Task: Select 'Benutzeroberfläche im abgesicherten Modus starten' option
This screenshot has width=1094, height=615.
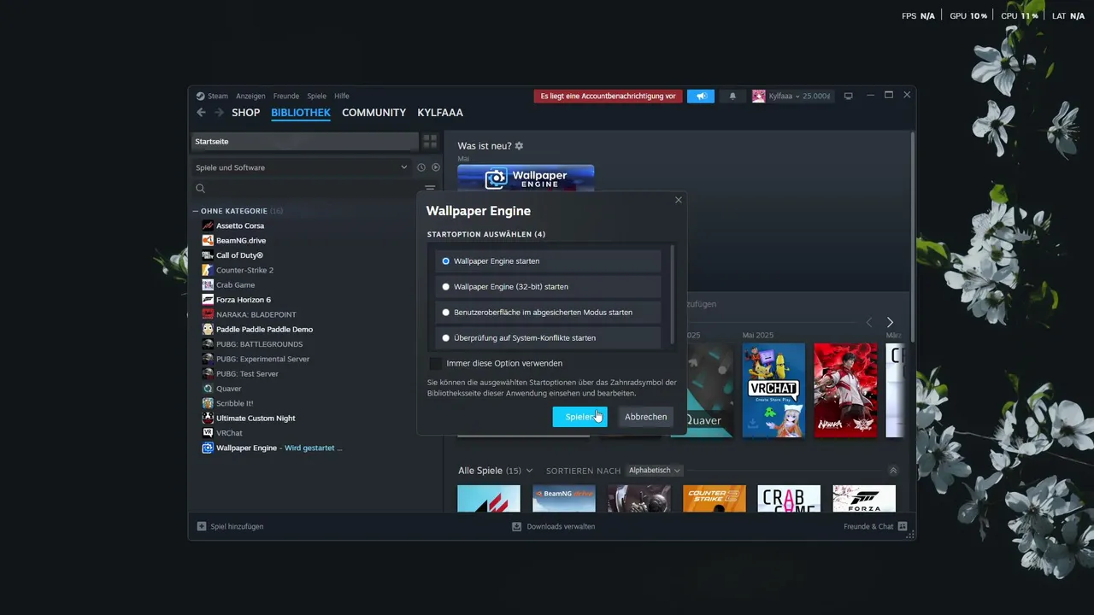Action: [548, 313]
